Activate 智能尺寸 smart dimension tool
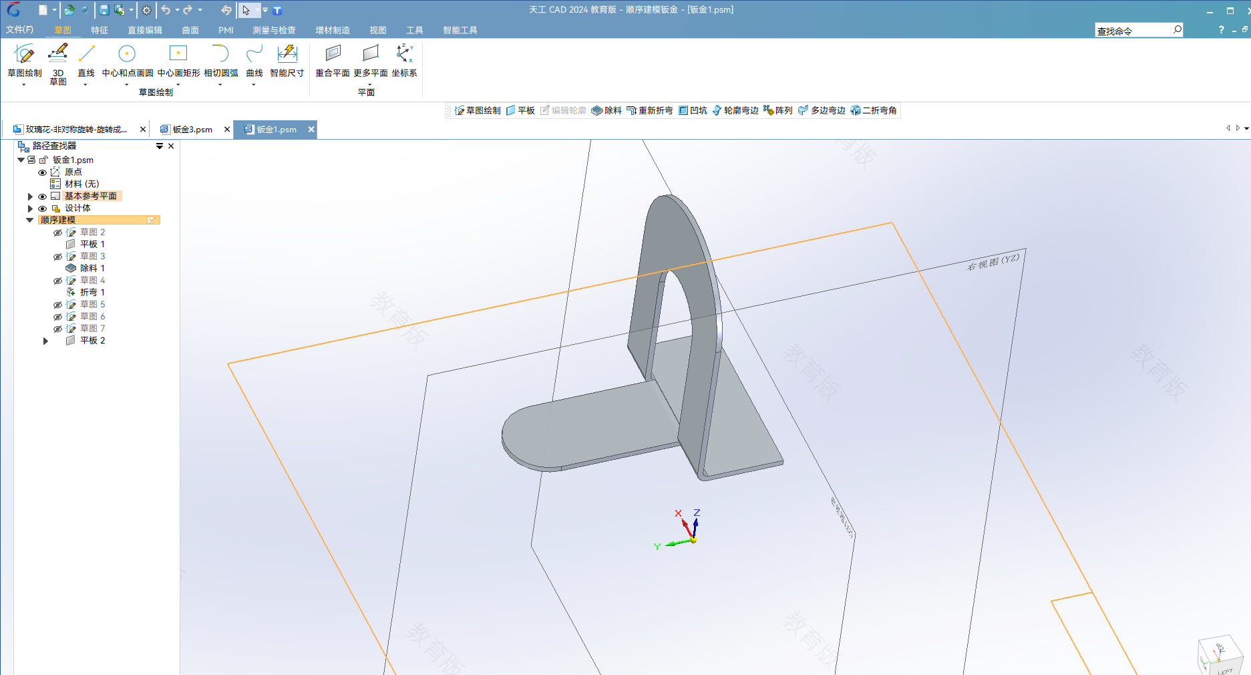This screenshot has width=1251, height=675. (287, 61)
